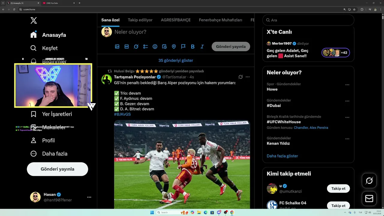Click the large sidebar Gönderi yayınla button
The width and height of the screenshot is (384, 216).
point(57,169)
